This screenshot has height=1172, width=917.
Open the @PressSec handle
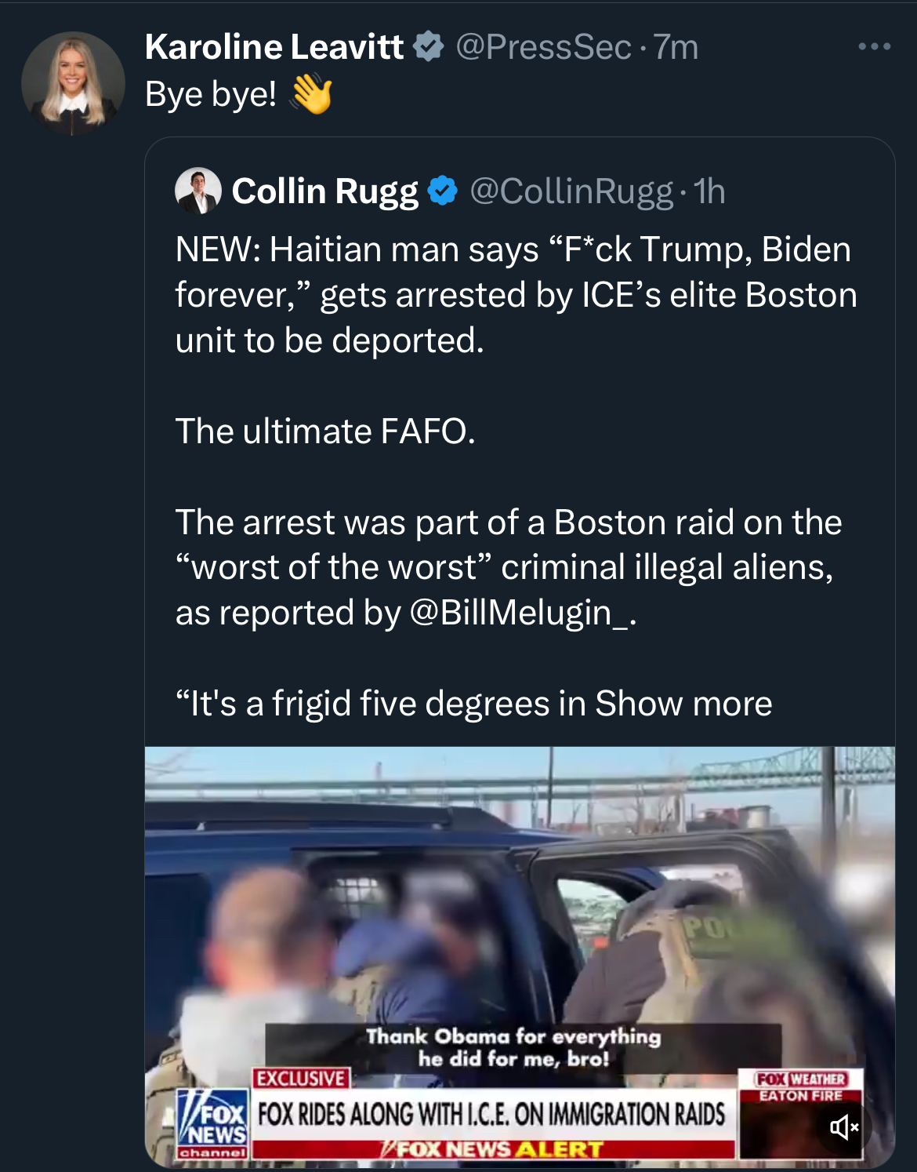coord(543,47)
